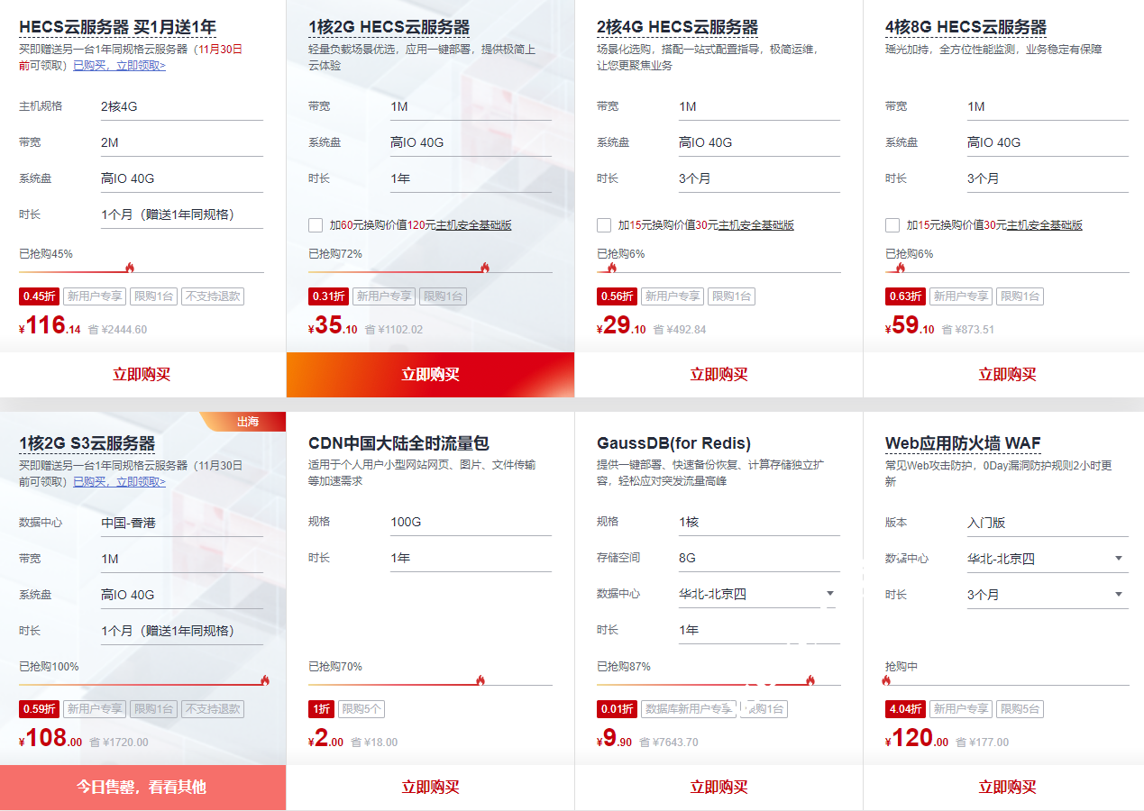
Task: Click price ¥108.00
Action: [x=50, y=739]
